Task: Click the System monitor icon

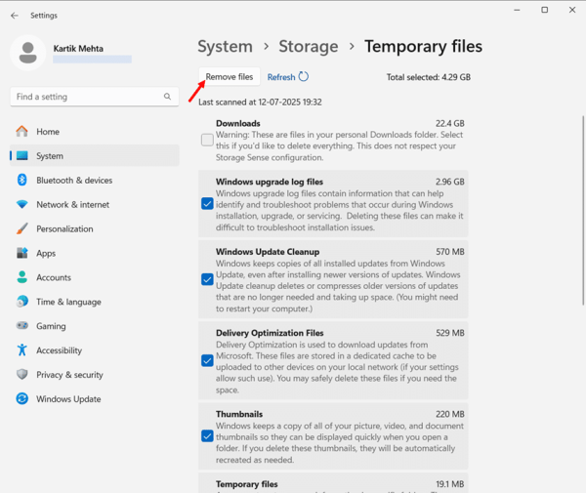Action: [22, 156]
